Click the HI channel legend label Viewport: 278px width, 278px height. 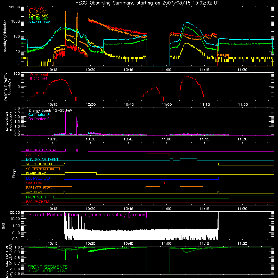coord(38,78)
